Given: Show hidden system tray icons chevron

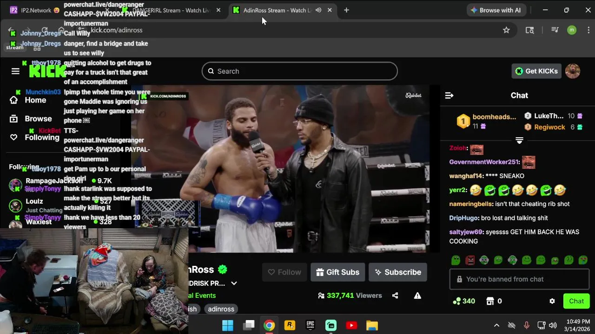Looking at the screenshot, I should [496, 325].
